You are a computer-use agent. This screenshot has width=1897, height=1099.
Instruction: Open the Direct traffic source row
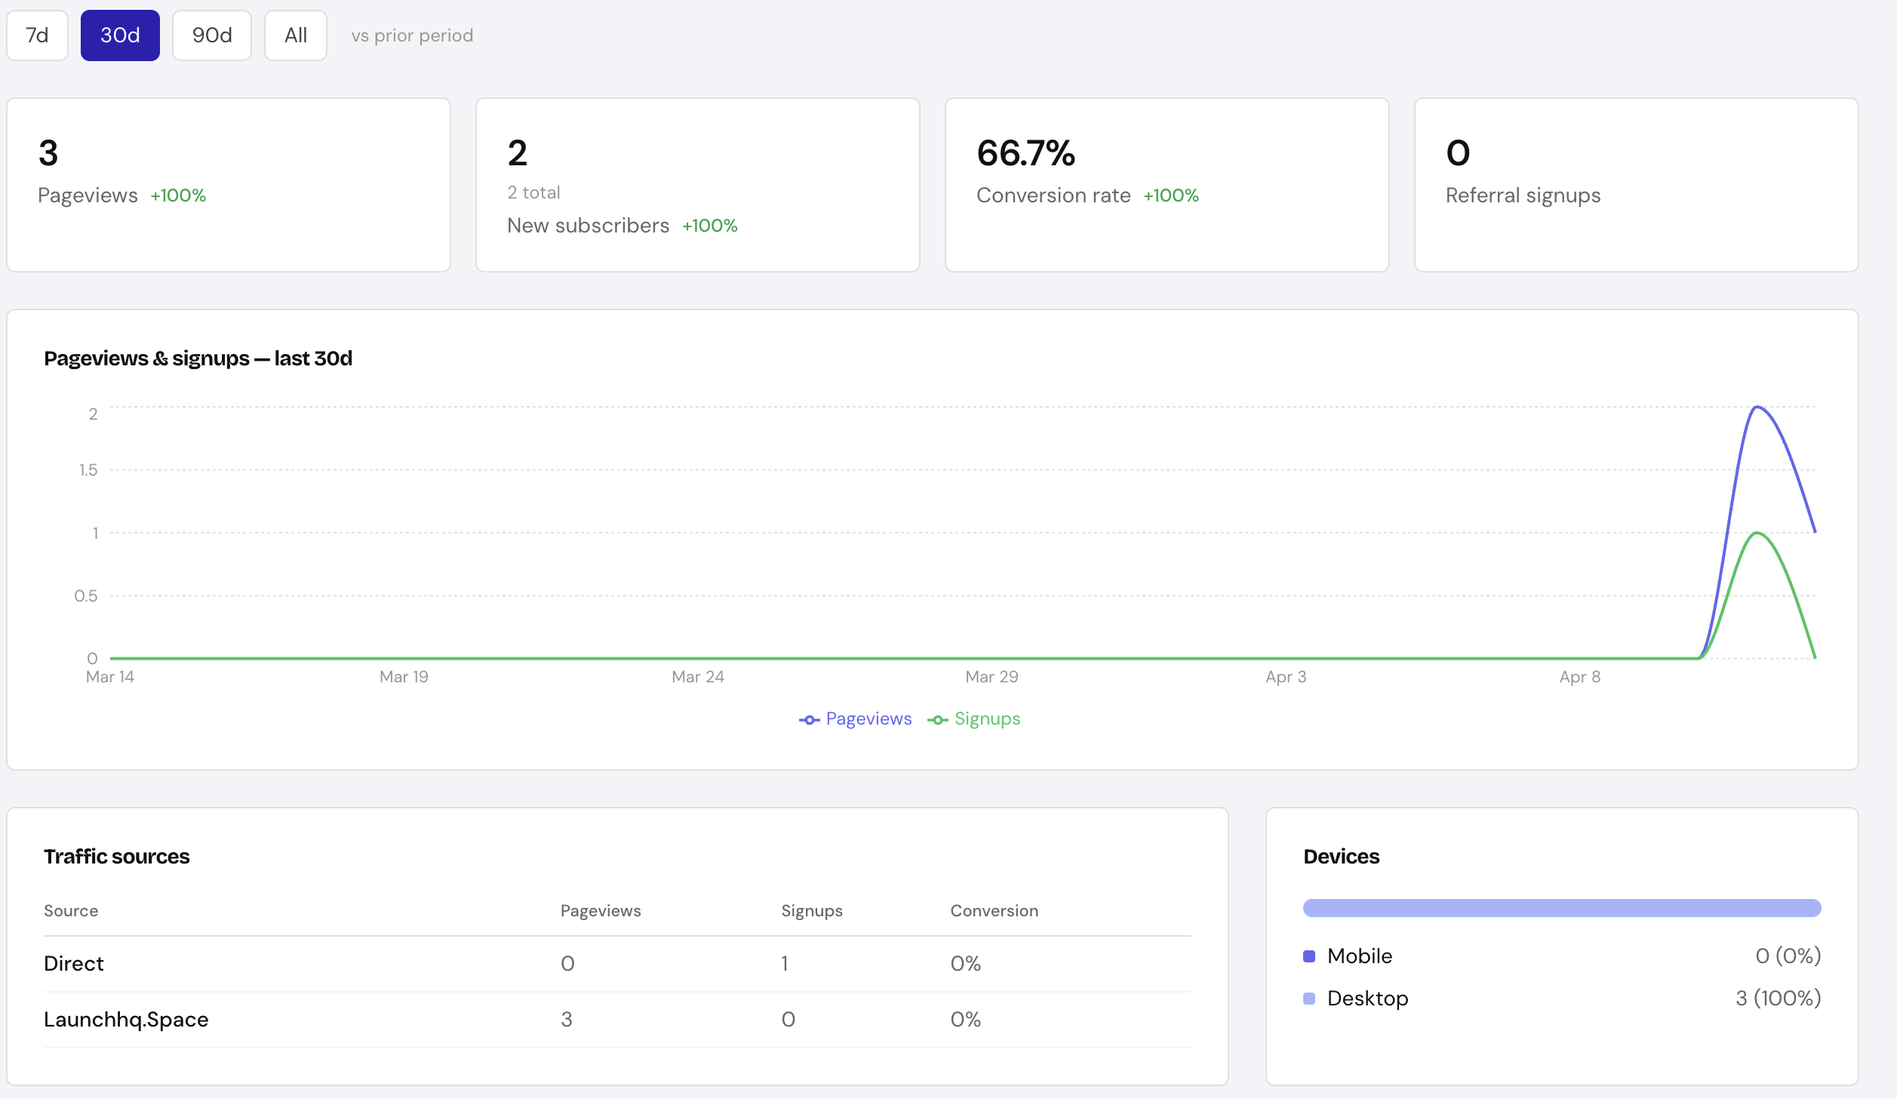click(74, 963)
